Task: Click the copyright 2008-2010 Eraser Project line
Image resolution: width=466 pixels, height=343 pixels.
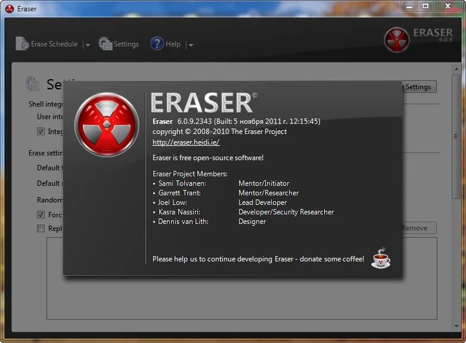Action: click(220, 132)
